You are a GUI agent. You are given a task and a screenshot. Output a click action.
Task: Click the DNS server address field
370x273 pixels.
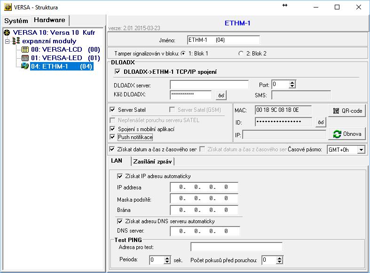click(x=205, y=231)
